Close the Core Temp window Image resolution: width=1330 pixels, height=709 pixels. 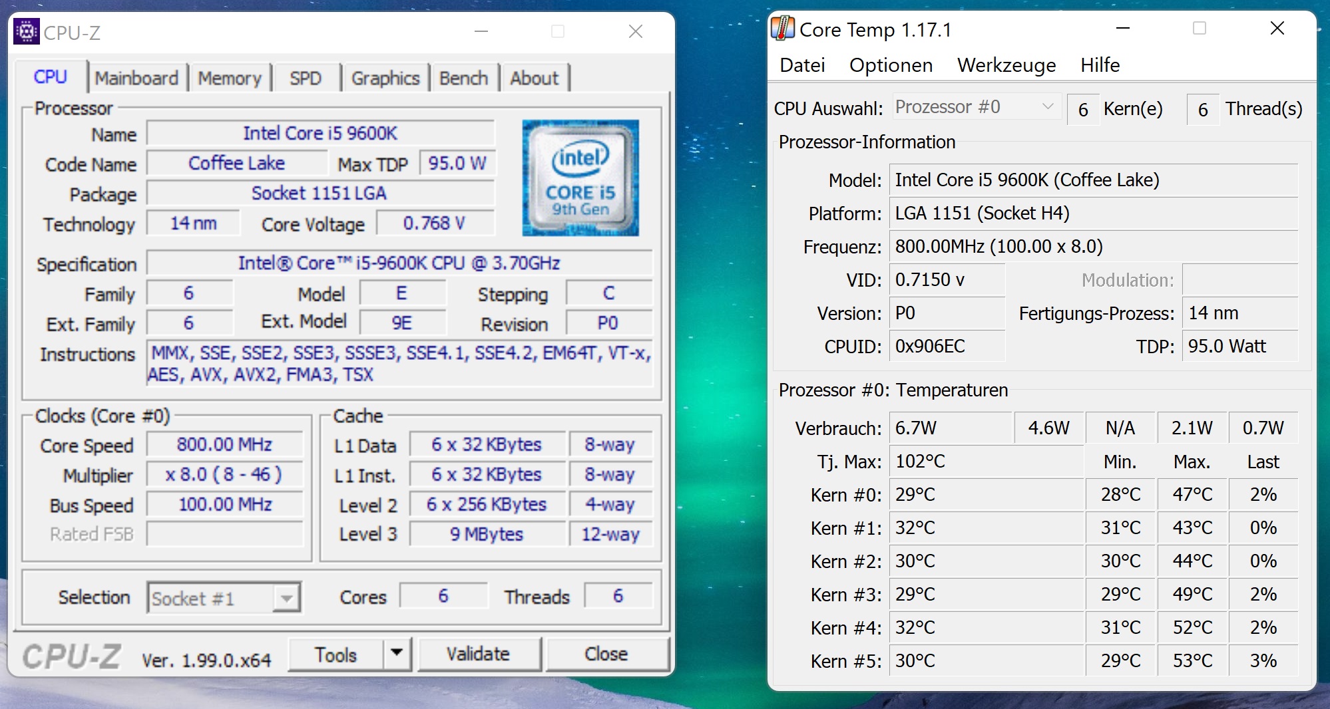pyautogui.click(x=1277, y=29)
